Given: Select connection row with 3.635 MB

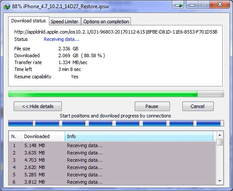Looking at the screenshot, I should 112,153.
